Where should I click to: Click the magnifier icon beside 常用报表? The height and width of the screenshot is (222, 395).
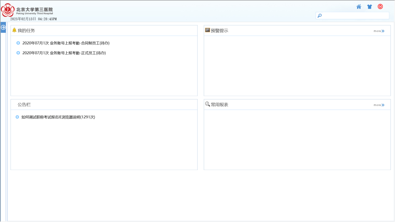click(x=207, y=104)
